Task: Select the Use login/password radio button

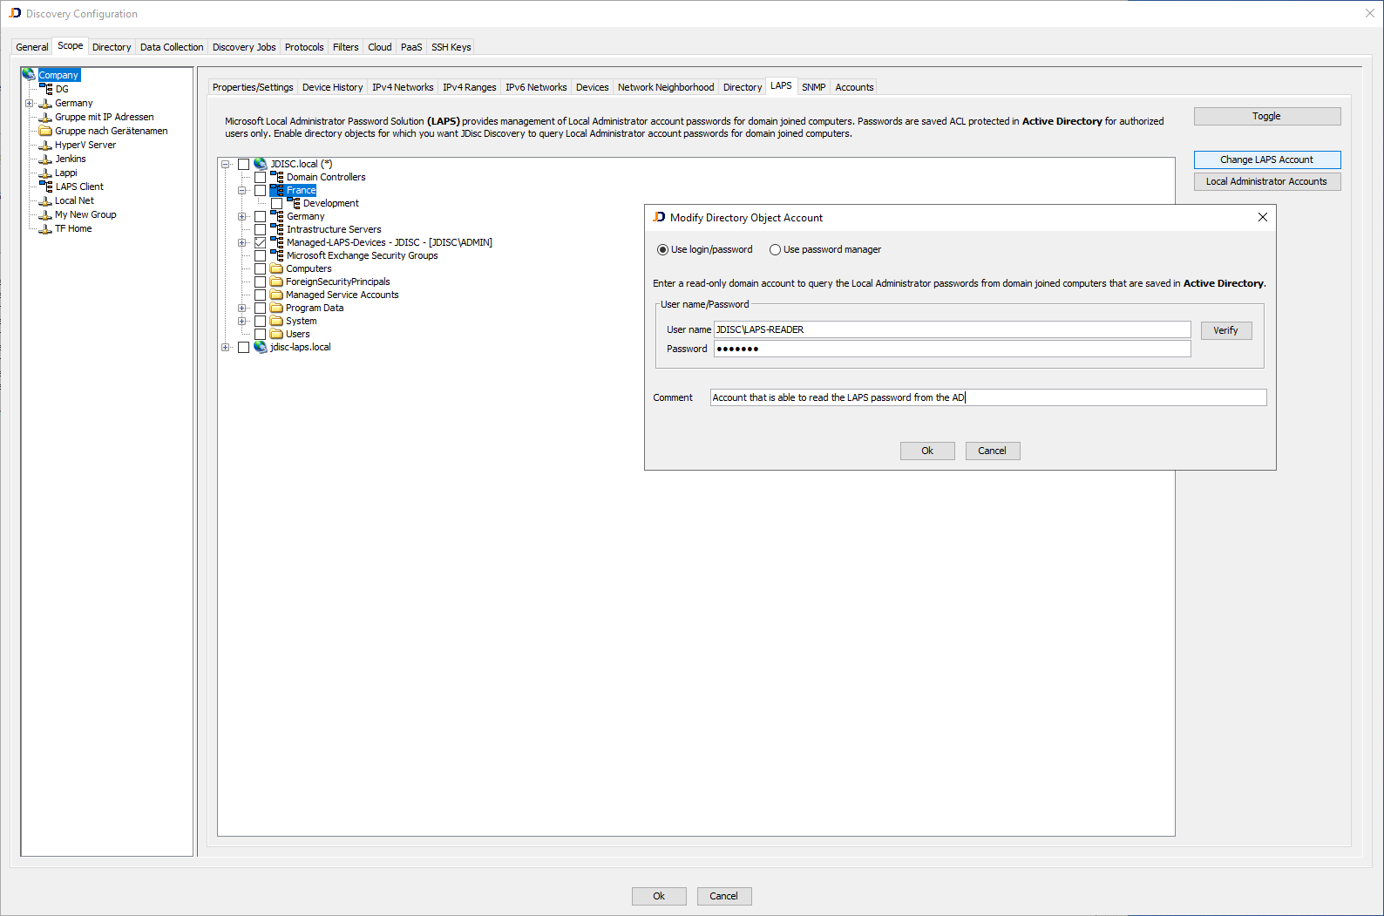Action: (x=662, y=250)
